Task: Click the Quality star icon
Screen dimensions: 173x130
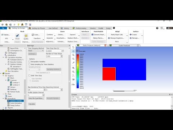Action: point(26,36)
